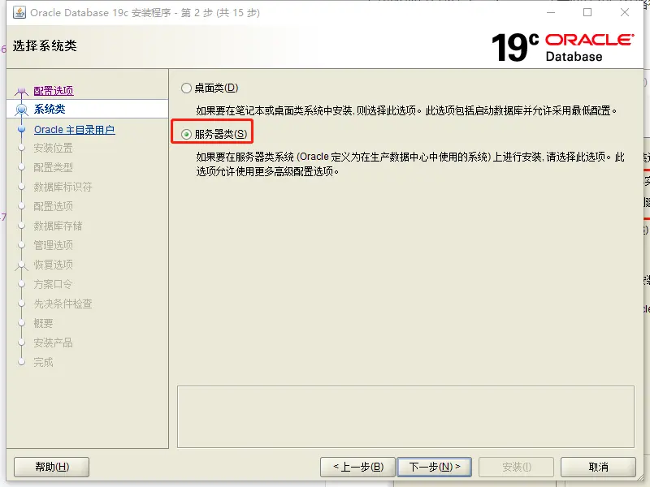Click the Java installer icon in title bar
650x487 pixels.
pyautogui.click(x=19, y=12)
